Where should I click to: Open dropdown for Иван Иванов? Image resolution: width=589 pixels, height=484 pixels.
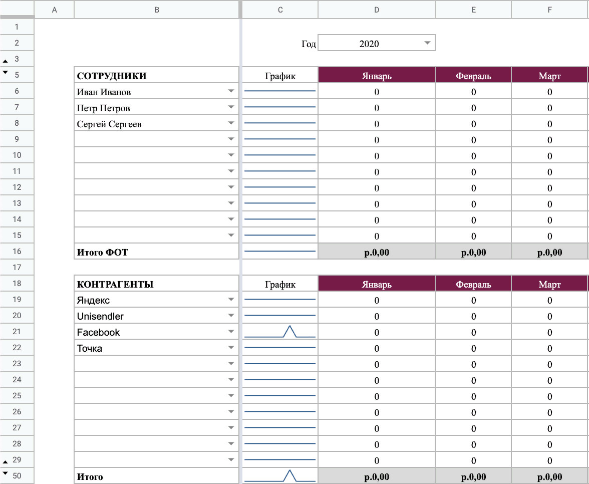coord(231,91)
